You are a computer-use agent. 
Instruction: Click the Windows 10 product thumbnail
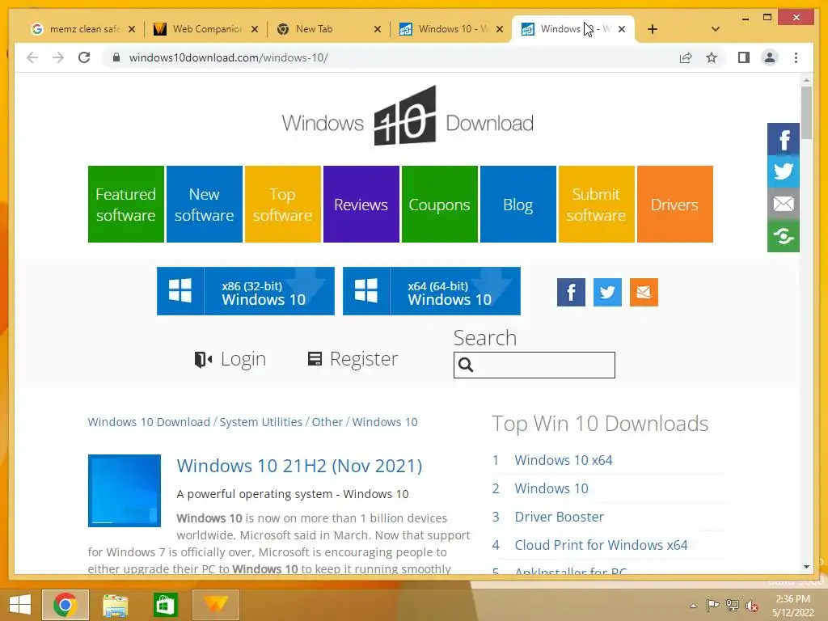point(124,491)
